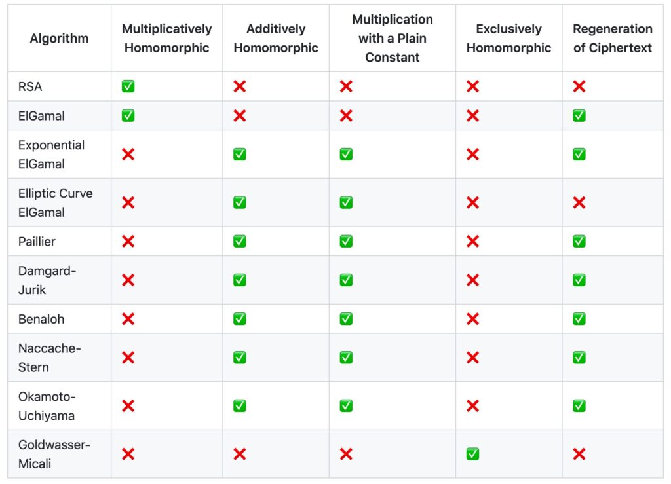The image size is (671, 484).
Task: Click the Multiplicatively Homomorphic header
Action: 167,38
